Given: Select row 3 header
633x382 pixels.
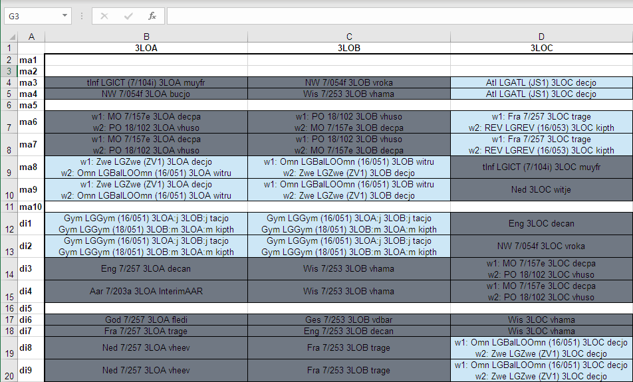Looking at the screenshot, I should 9,71.
